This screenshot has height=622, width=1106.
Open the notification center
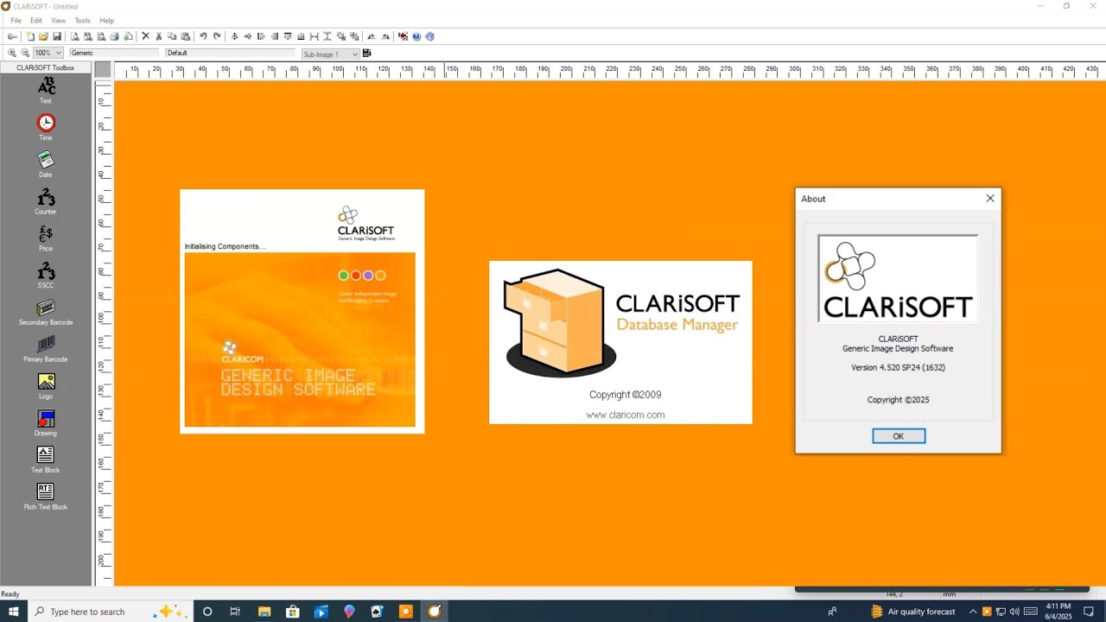tap(1089, 612)
